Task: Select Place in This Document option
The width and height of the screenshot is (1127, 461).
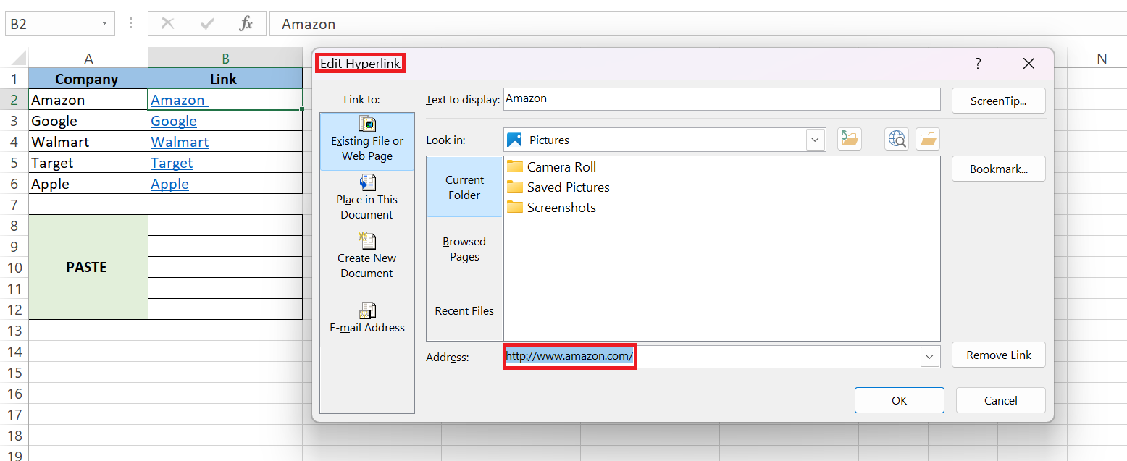Action: pos(367,198)
